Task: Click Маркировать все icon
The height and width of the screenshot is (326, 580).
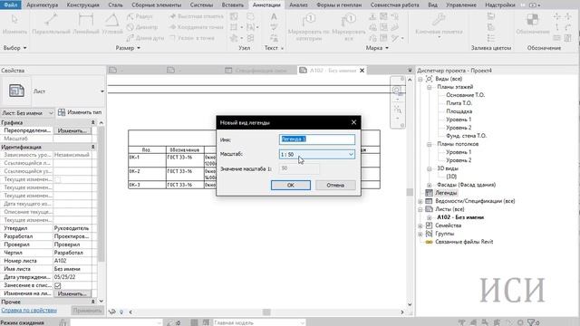Action: pos(349,20)
